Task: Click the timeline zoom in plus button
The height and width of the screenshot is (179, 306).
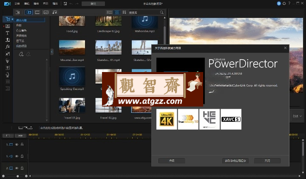Action: click(x=26, y=176)
